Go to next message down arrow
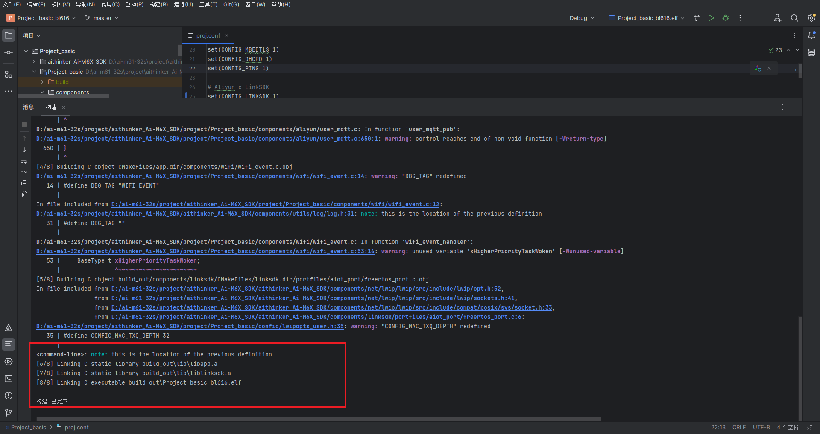 [x=24, y=150]
